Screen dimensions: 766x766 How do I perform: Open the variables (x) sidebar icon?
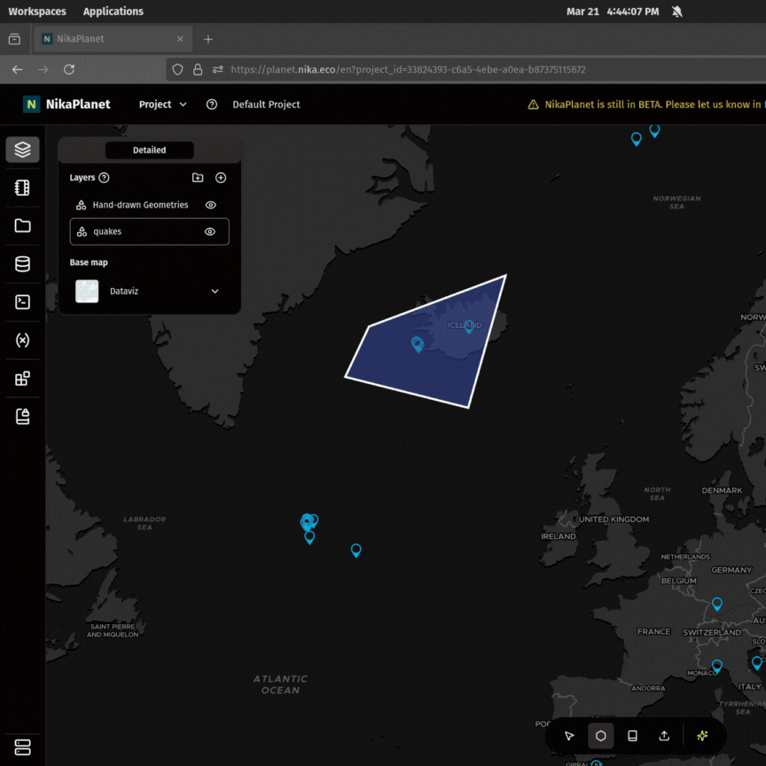coord(22,340)
